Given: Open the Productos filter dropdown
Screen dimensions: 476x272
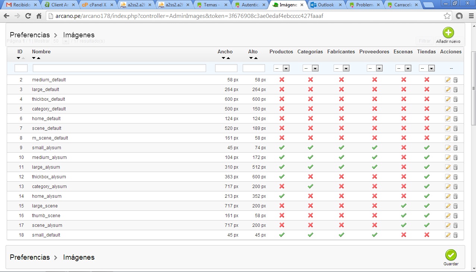Looking at the screenshot, I should 281,68.
